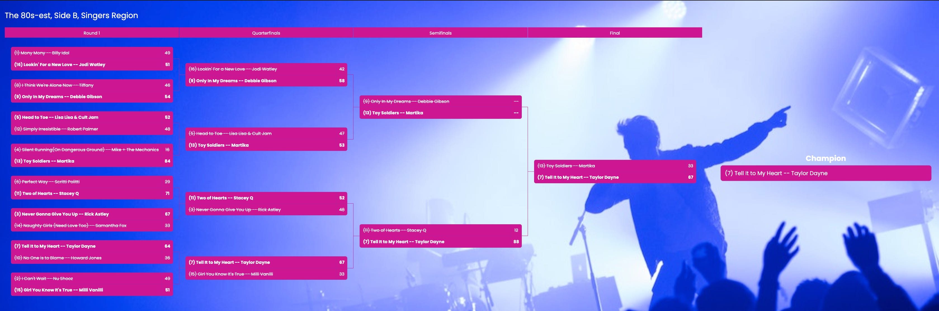Click Quarterfinals entry '(3) Never Gonna Give You Up'
Screen dimensions: 939x311
pos(266,209)
